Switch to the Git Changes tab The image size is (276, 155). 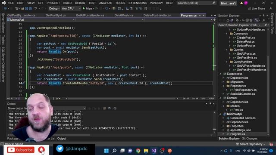click(249, 139)
